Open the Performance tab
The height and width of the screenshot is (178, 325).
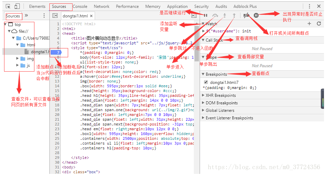(127, 6)
